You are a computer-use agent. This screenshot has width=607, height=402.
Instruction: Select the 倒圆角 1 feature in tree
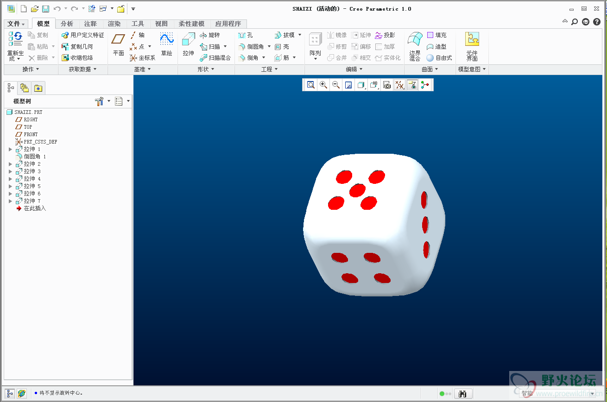tap(31, 157)
